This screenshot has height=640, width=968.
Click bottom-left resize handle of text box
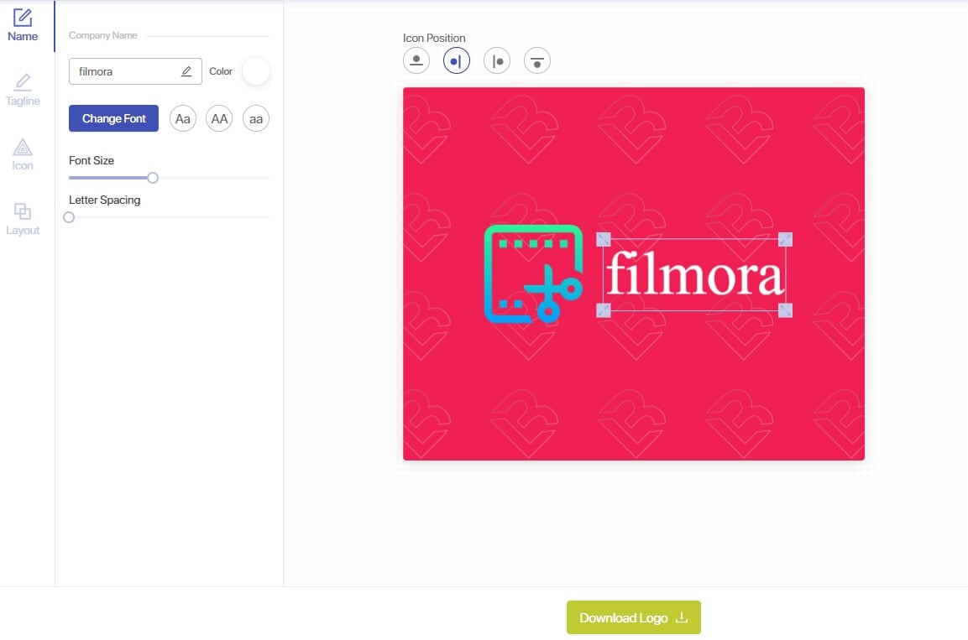coord(603,310)
